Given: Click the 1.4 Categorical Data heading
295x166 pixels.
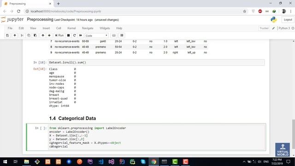Looking at the screenshot, I should [72, 118].
